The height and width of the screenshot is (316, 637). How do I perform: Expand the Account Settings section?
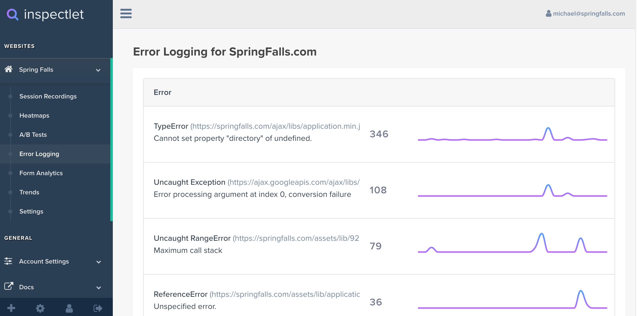click(99, 262)
